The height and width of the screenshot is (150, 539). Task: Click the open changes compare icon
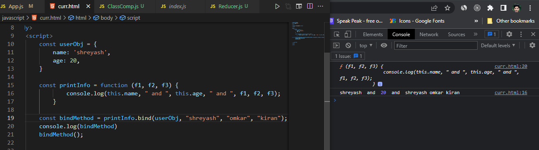288,7
